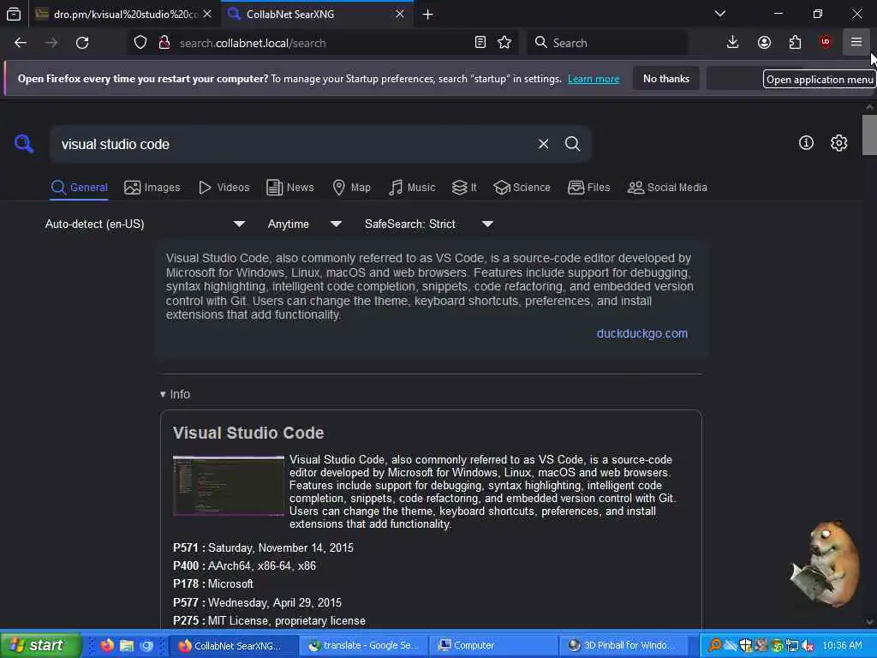Click the Visual Studio Code infobox heading

click(248, 433)
